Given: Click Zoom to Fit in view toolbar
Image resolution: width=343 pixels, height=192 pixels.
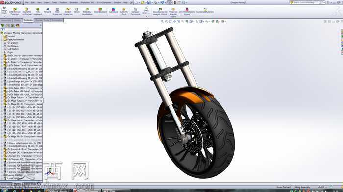Looking at the screenshot, I should (162, 21).
